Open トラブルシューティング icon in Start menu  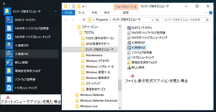pyautogui.click(x=9, y=88)
